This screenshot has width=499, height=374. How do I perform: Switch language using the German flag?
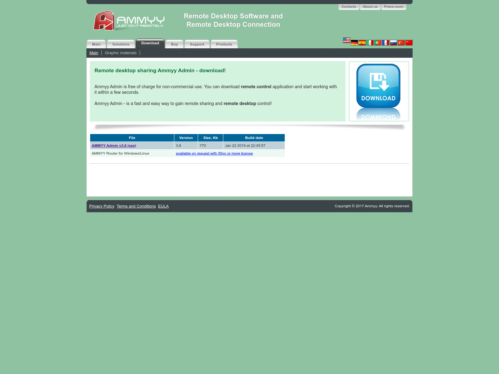[354, 43]
